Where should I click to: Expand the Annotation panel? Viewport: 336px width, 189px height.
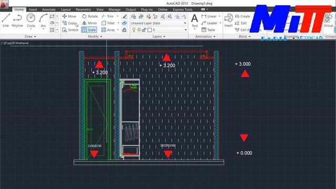point(205,36)
